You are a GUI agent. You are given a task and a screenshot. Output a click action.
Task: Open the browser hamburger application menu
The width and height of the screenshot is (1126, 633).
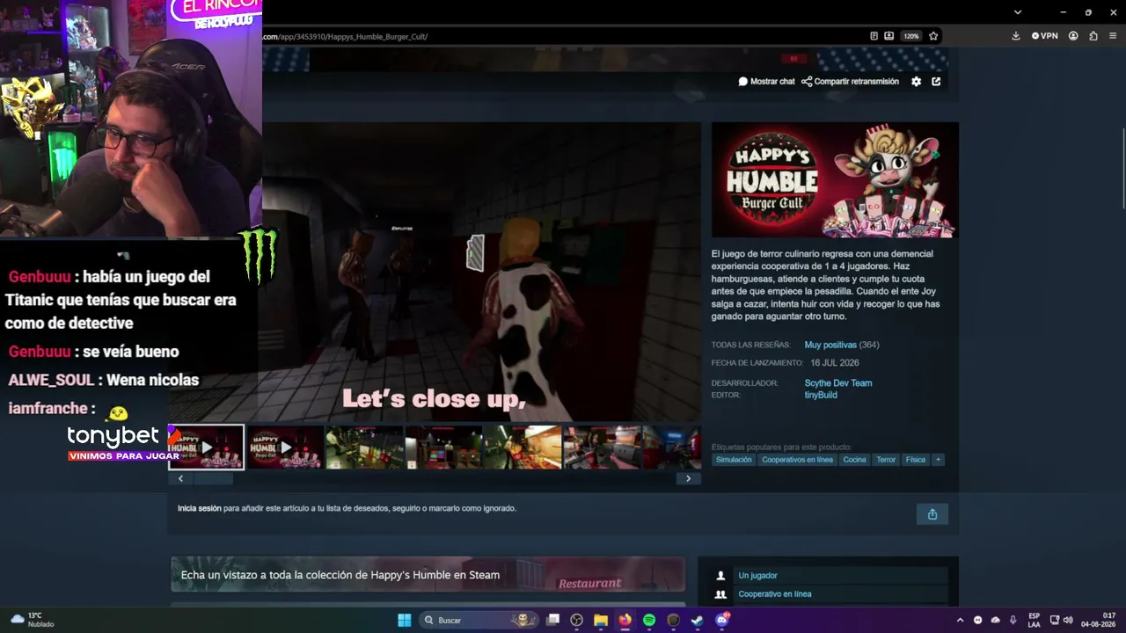pos(1113,36)
